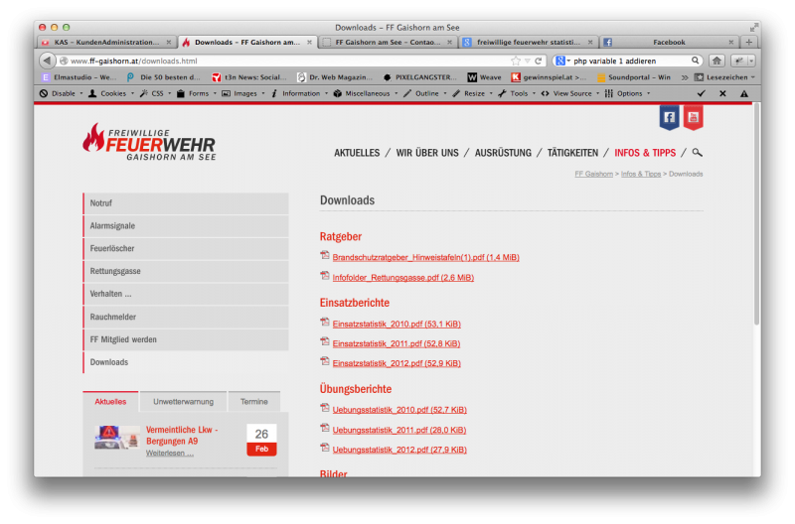795x524 pixels.
Task: Switch to the Unwetterwarnung tab
Action: 184,402
